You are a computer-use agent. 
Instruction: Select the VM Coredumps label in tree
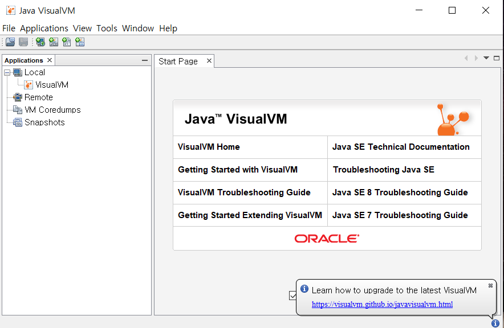coord(52,110)
